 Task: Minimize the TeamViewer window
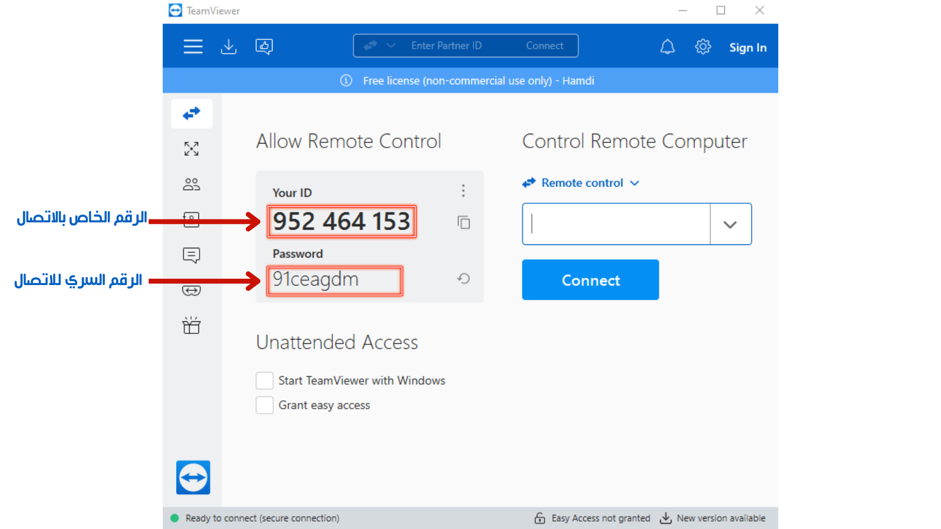click(x=683, y=10)
